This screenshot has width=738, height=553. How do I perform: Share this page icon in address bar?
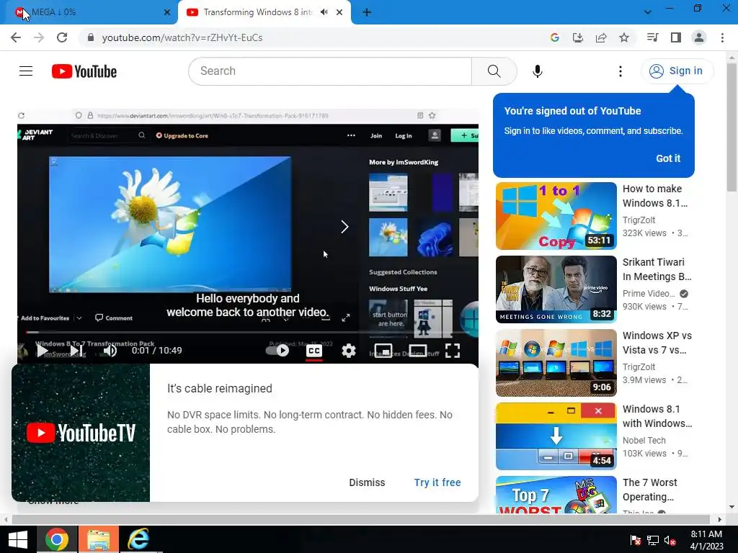click(601, 37)
